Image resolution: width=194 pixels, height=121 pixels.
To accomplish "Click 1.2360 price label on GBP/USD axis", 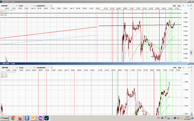I will pyautogui.click(x=186, y=82).
